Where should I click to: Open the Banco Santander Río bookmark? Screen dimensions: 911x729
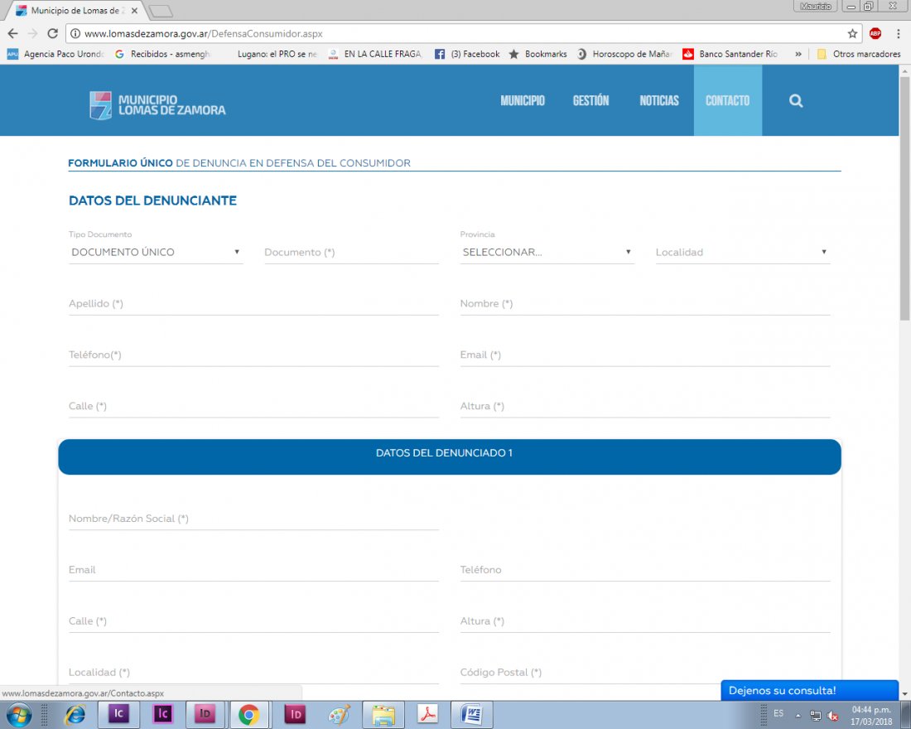[730, 54]
